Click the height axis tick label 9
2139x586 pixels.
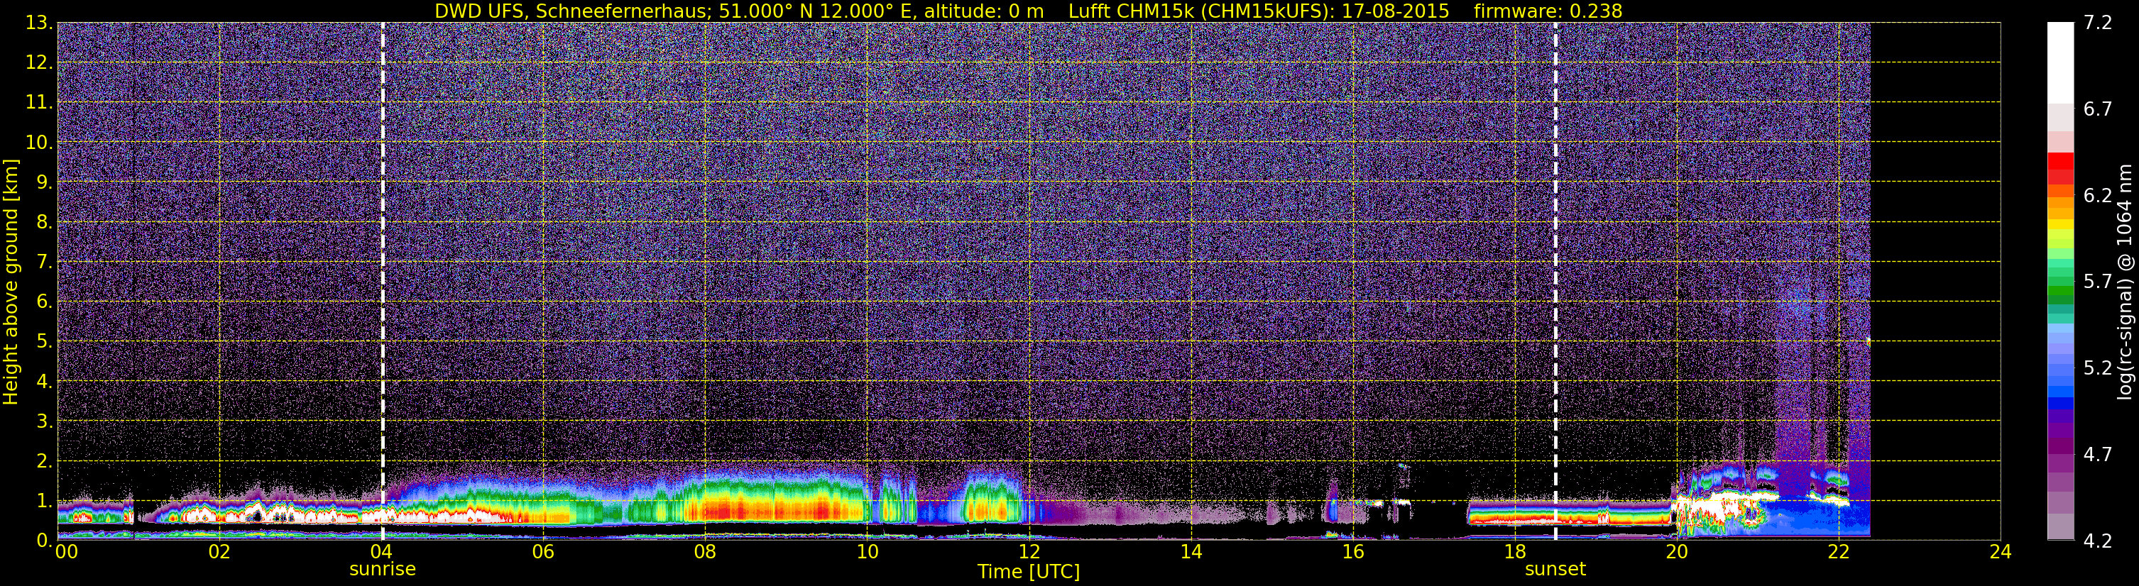pos(43,182)
